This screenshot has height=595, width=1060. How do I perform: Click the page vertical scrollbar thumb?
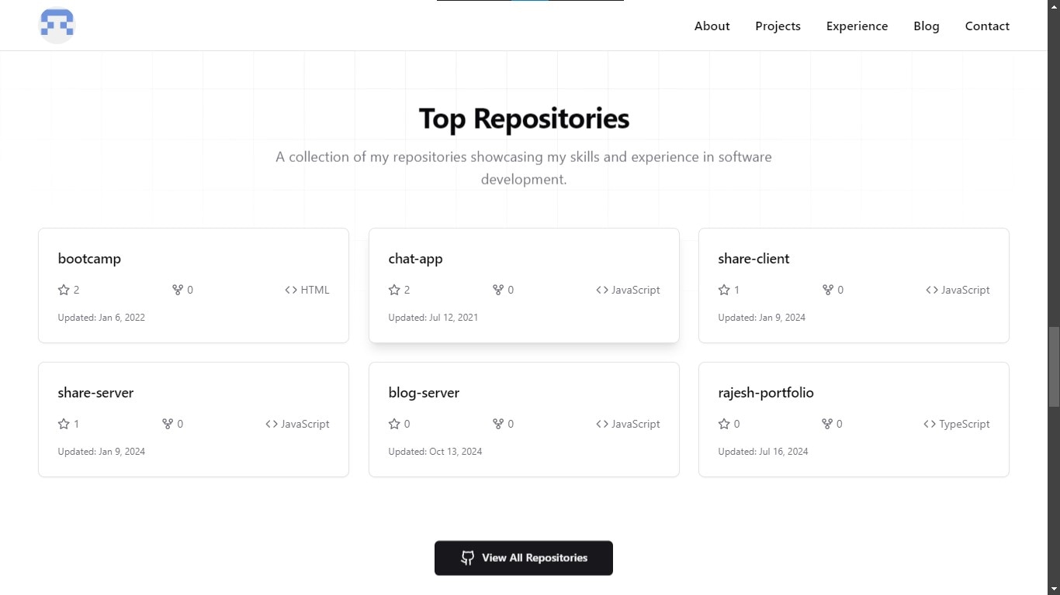tap(1054, 366)
